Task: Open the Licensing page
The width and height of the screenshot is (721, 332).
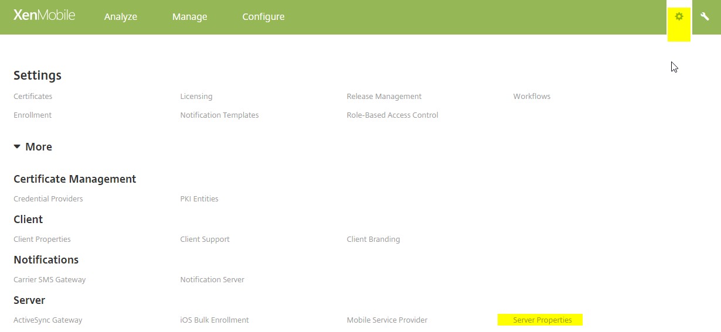Action: coord(196,97)
